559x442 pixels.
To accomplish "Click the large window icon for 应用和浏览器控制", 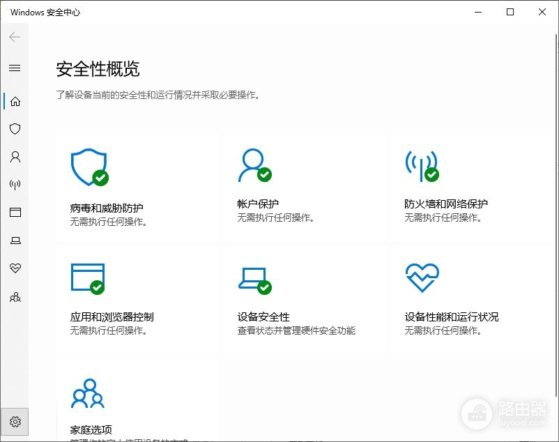I will coord(88,279).
